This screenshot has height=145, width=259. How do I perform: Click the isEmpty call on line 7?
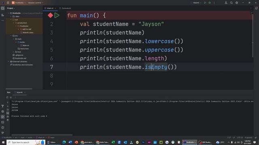pyautogui.click(x=156, y=67)
